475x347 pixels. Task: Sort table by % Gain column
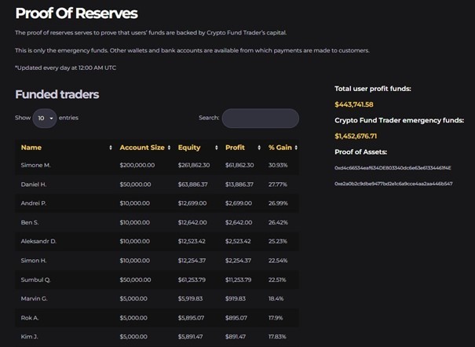[280, 148]
